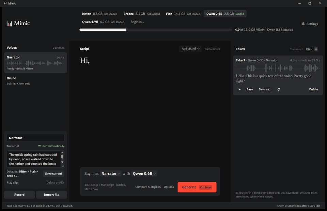This screenshot has height=211, width=327.
Task: Click Compare 5 engines
Action: coord(148,187)
